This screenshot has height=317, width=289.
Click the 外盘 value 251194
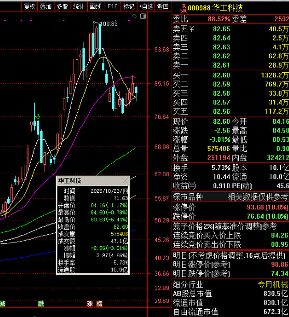point(219,157)
